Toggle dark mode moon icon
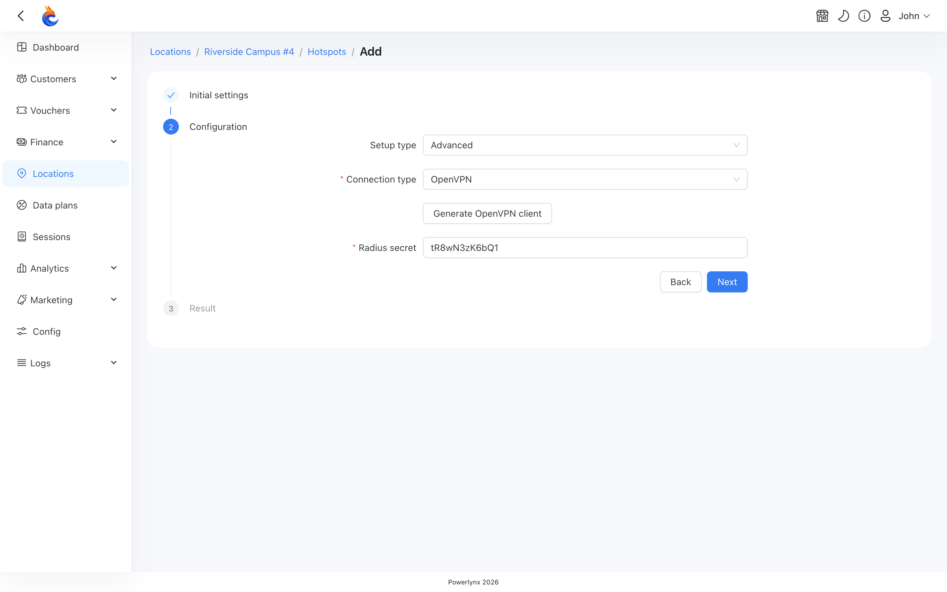The image size is (947, 592). pos(843,16)
